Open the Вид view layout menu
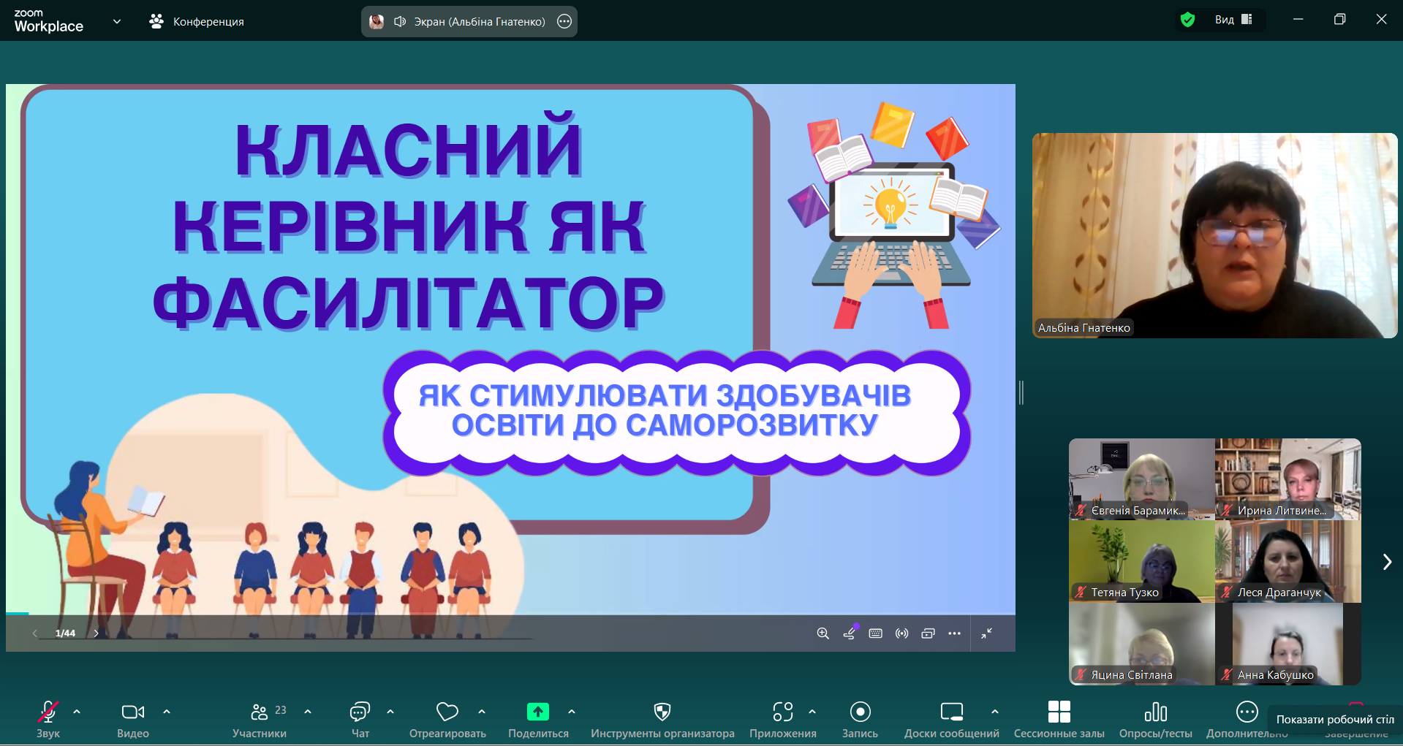This screenshot has height=746, width=1403. 1233,20
